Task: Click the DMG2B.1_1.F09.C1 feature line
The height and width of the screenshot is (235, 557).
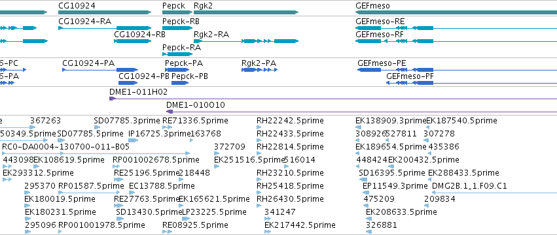Action: 494,193
